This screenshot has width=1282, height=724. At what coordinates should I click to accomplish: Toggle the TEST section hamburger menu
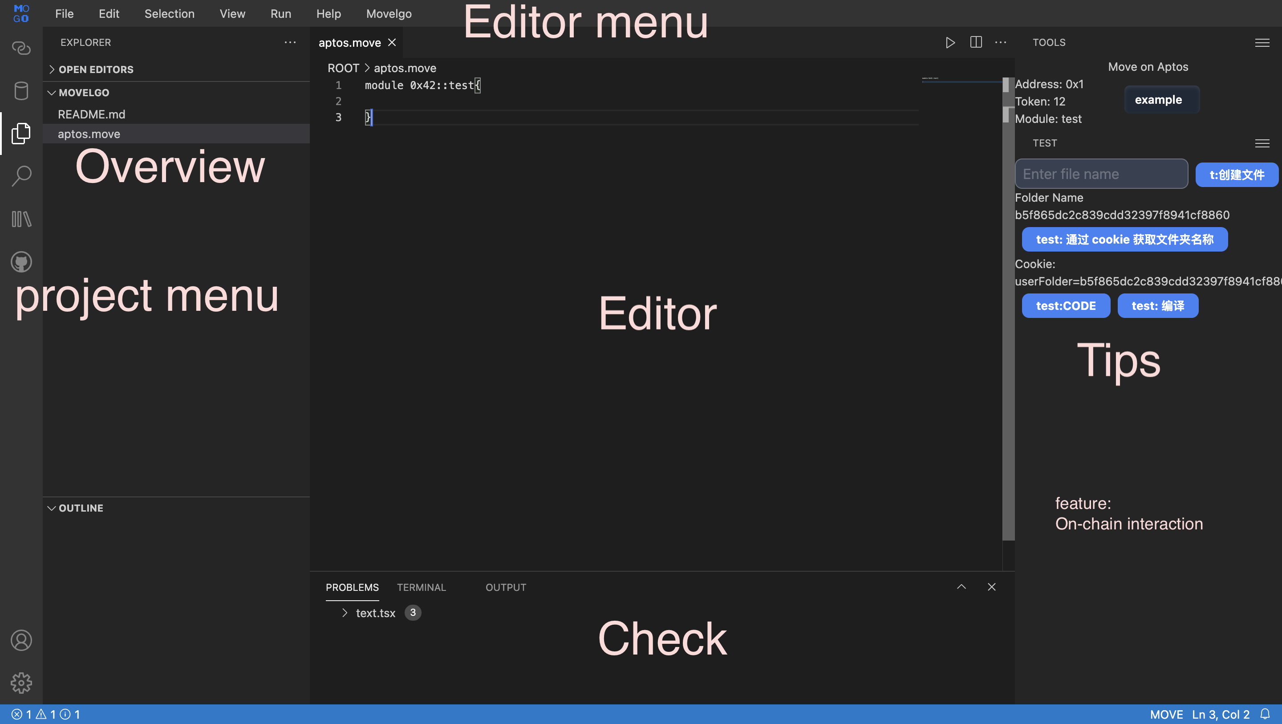pos(1262,143)
